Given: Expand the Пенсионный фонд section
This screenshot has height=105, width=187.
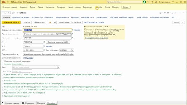Looking at the screenshot, I should (x=3, y=87).
